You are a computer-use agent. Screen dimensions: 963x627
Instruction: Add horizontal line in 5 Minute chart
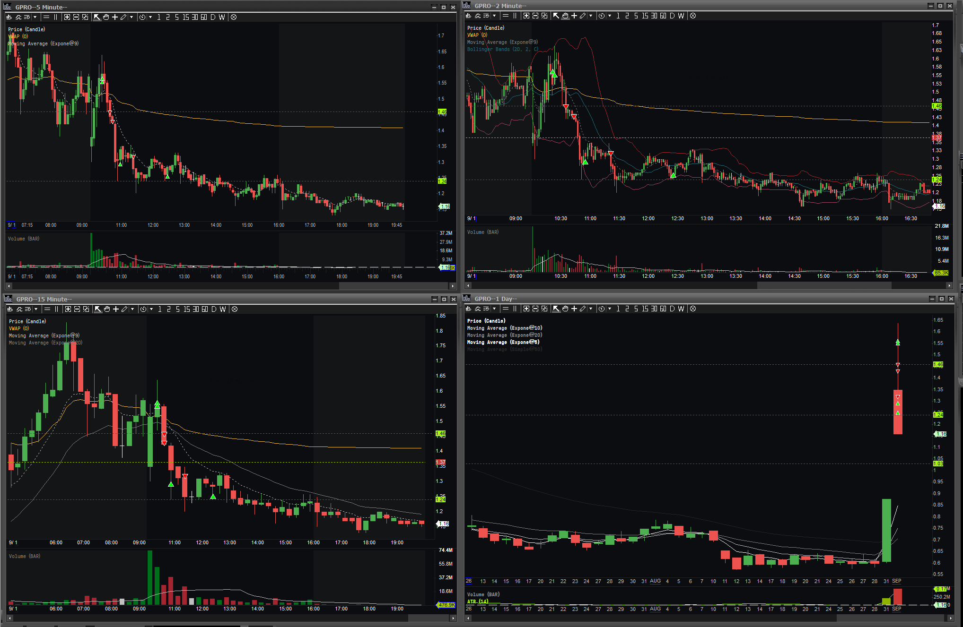(x=46, y=17)
